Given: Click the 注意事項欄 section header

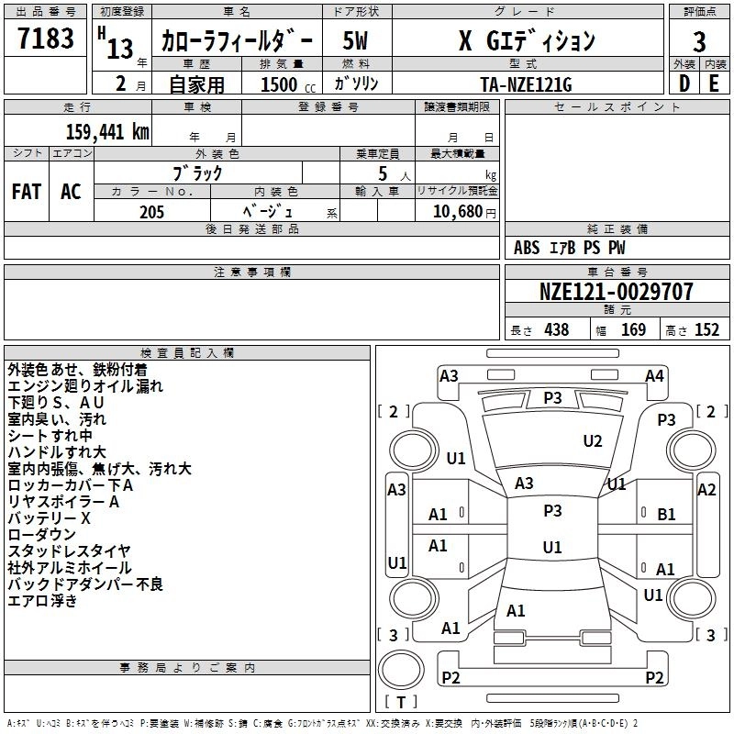Looking at the screenshot, I should (251, 272).
